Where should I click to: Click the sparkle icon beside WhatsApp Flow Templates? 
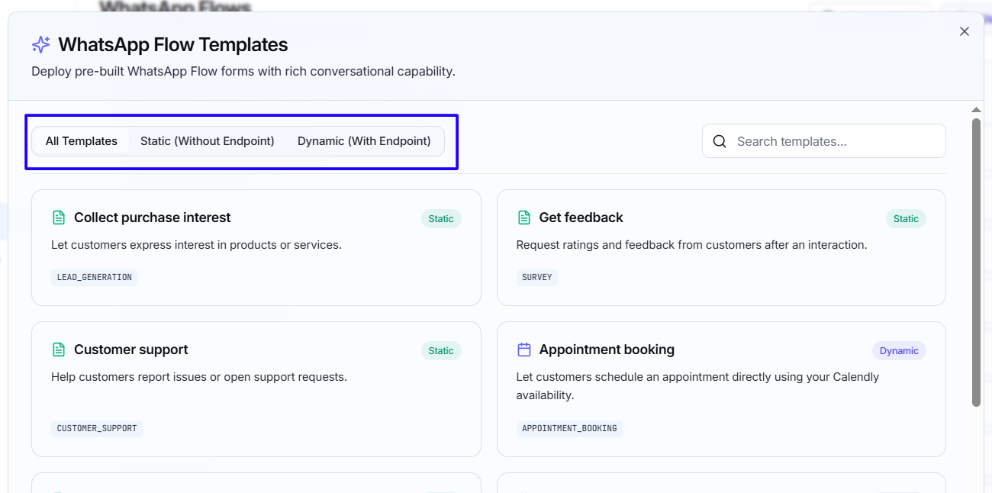click(41, 45)
